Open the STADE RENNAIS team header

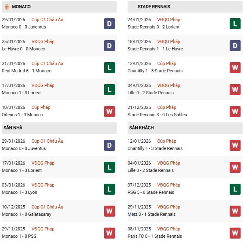tap(154, 7)
